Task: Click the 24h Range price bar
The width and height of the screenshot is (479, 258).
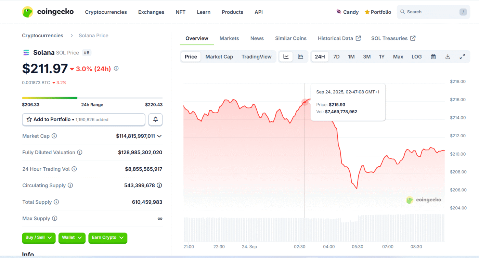Action: coord(92,98)
